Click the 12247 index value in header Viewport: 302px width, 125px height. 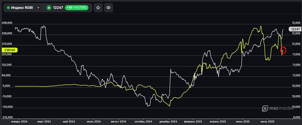(58, 8)
